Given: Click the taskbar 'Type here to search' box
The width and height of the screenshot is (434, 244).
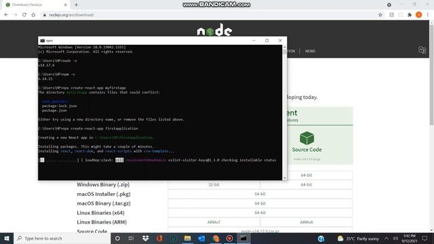Looking at the screenshot, I should pos(62,238).
